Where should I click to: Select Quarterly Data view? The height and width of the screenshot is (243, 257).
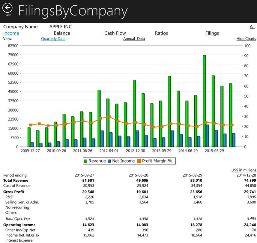pos(53,39)
